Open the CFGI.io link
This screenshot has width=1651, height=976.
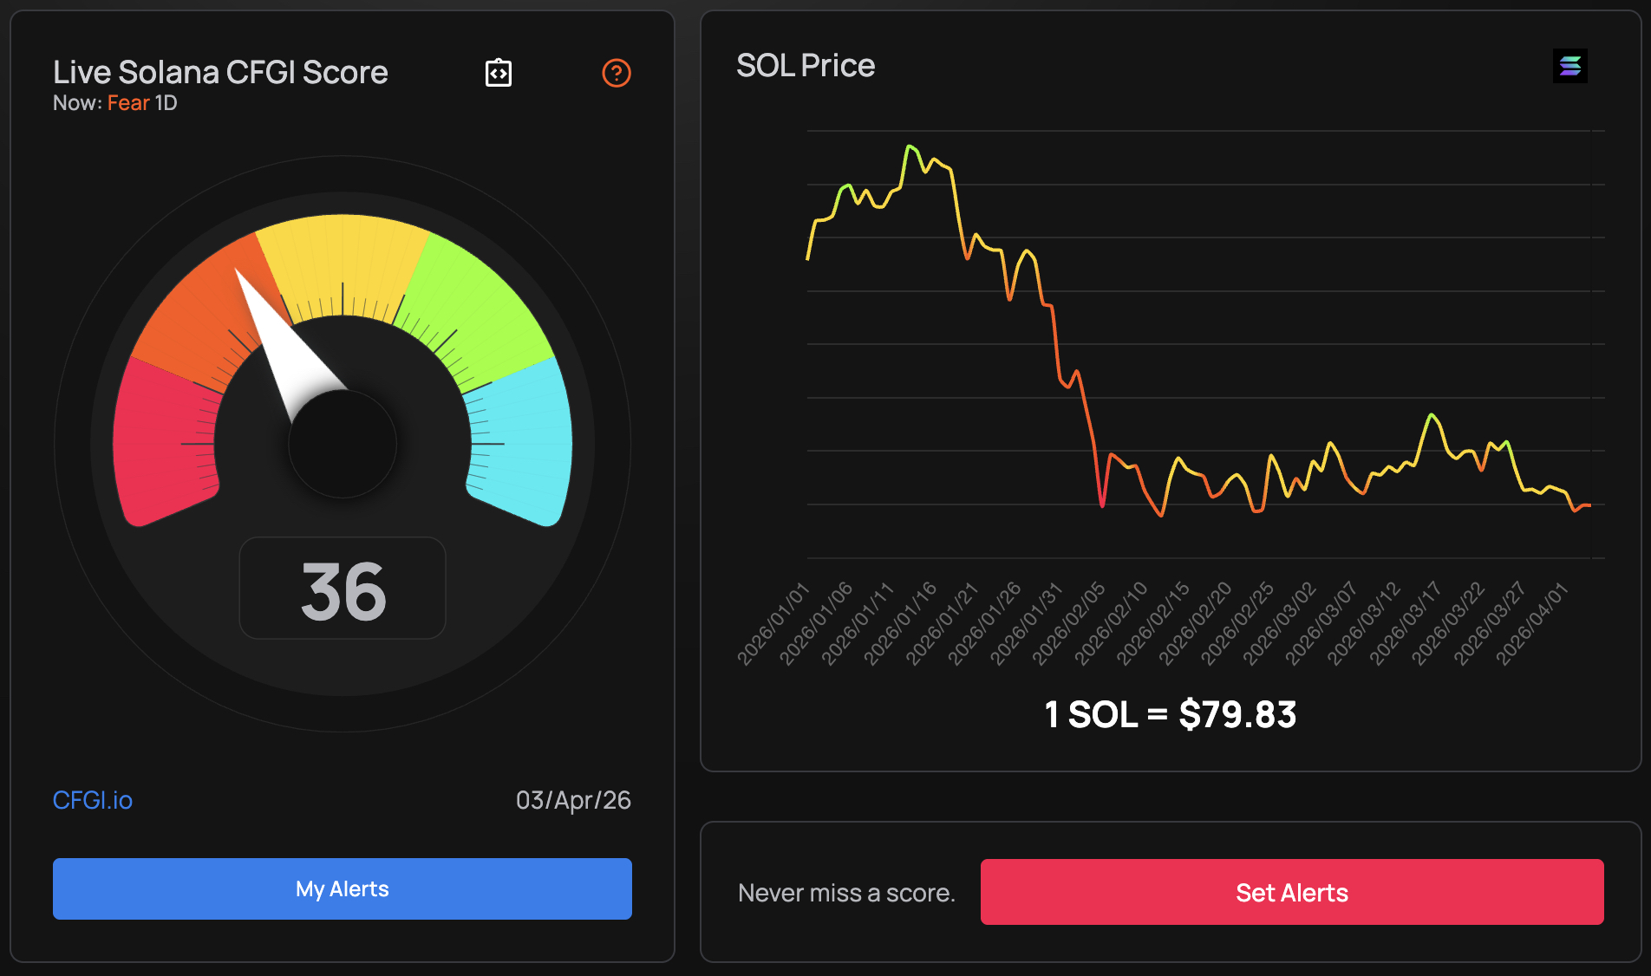coord(92,800)
